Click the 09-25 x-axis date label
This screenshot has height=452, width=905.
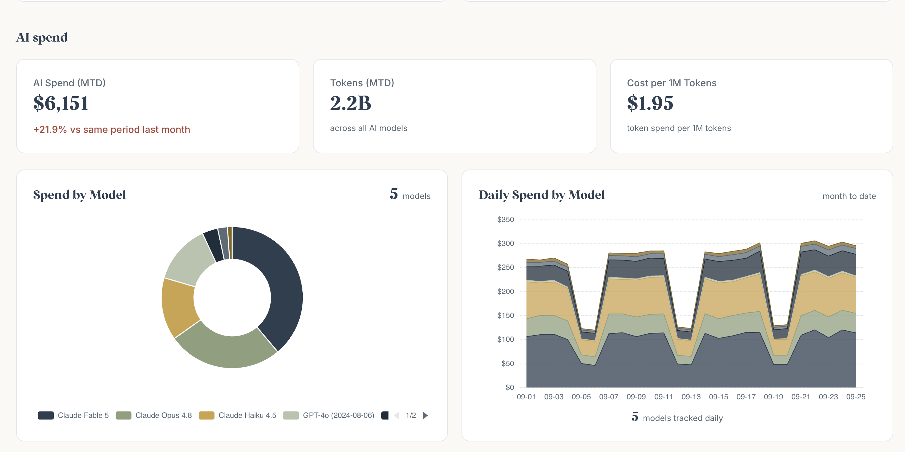(856, 397)
